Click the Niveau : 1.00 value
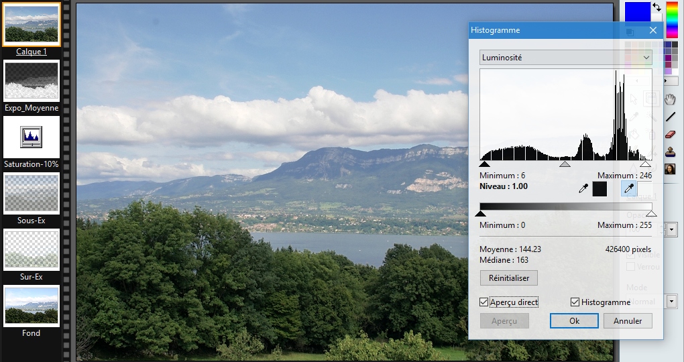This screenshot has height=362, width=684. 504,186
